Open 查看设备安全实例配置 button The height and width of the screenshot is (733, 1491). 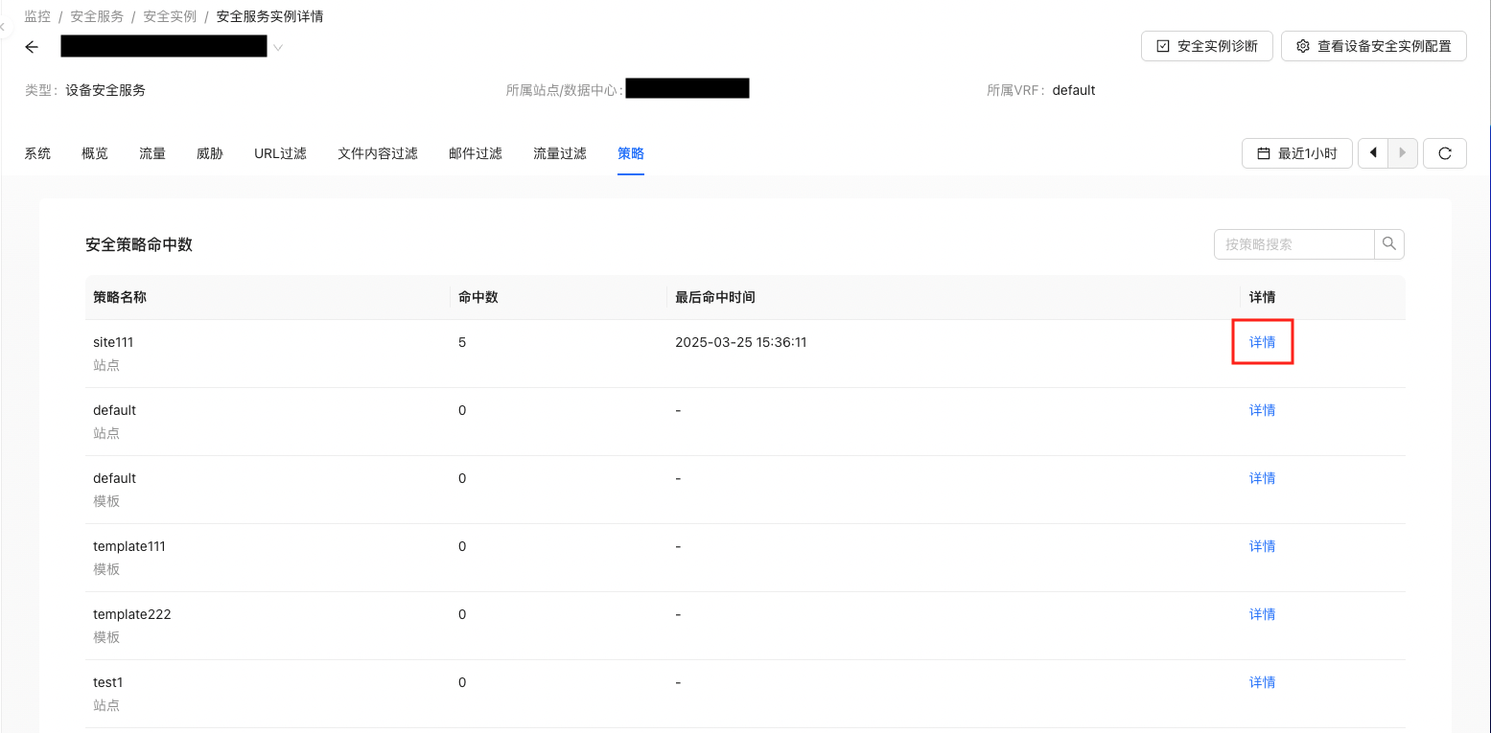point(1373,46)
